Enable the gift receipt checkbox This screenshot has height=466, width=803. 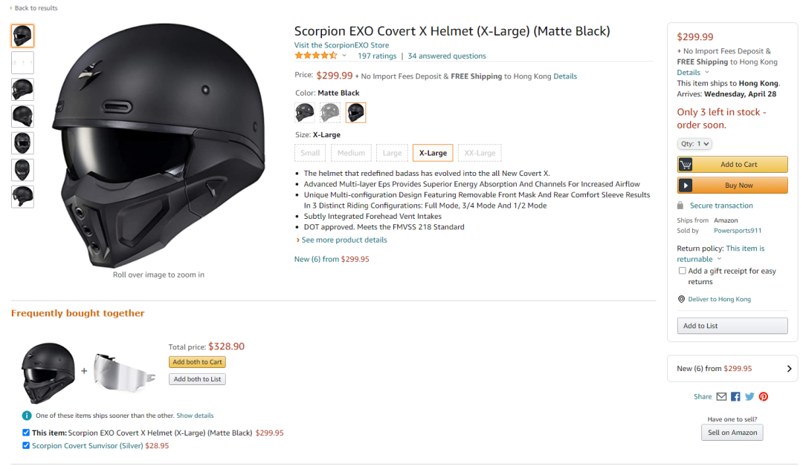(x=682, y=271)
